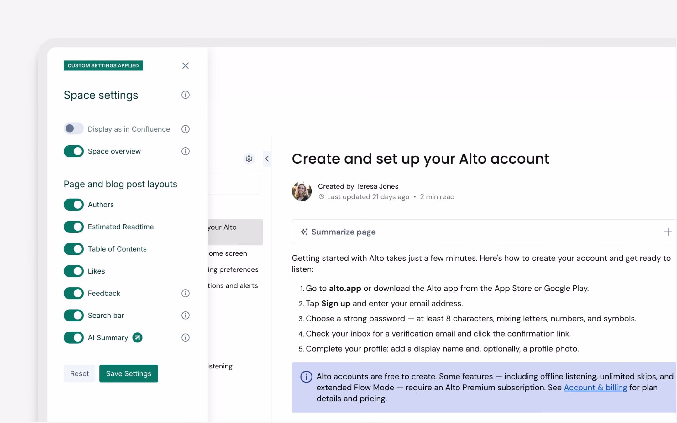The width and height of the screenshot is (677, 423).
Task: Open 'ing preferences' sidebar page
Action: tap(233, 269)
